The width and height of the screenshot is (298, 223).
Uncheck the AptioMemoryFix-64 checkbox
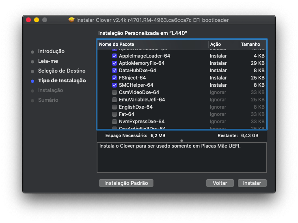click(x=114, y=63)
